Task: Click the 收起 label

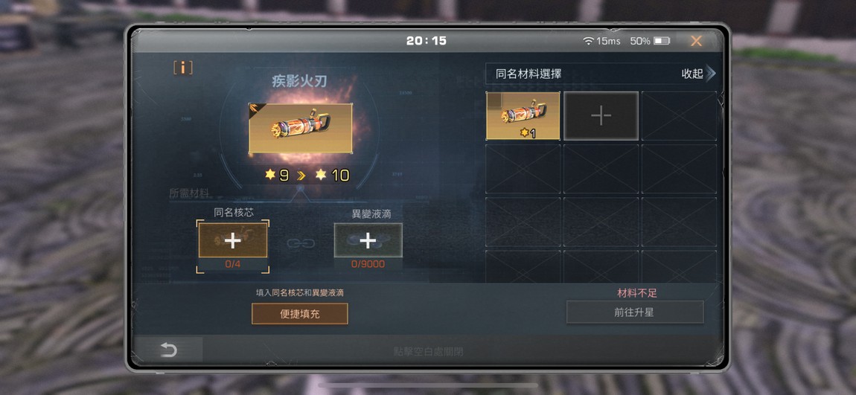Action: (x=692, y=74)
